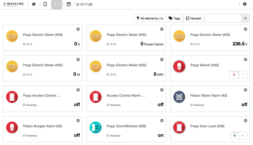This screenshot has height=145, width=253.
Task: Switch Popp Switch (#30) to off (0)
Action: (234, 74)
